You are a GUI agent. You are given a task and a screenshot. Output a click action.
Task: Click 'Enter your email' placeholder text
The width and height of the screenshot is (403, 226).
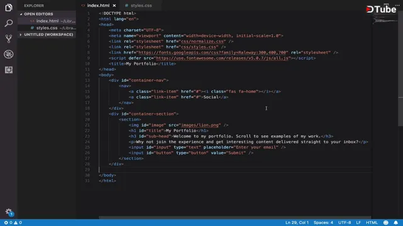(256, 148)
